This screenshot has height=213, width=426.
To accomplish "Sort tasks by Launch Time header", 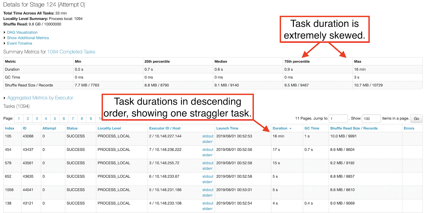I will 227,128.
